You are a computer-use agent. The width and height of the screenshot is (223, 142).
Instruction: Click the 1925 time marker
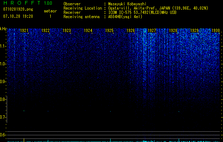coord(109,31)
